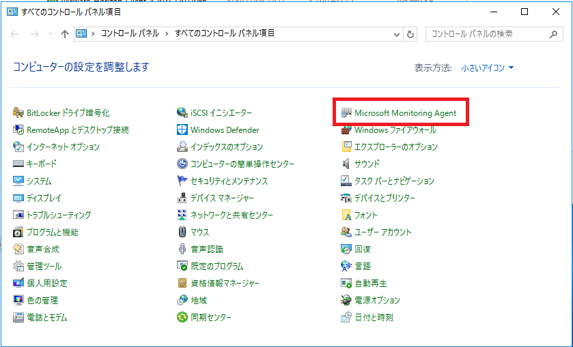Open the 既定のプログラム icon
The width and height of the screenshot is (573, 347).
tap(182, 266)
